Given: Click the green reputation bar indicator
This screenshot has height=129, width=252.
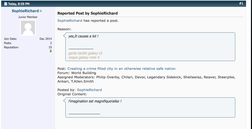Looking at the screenshot, I should click(x=51, y=51).
